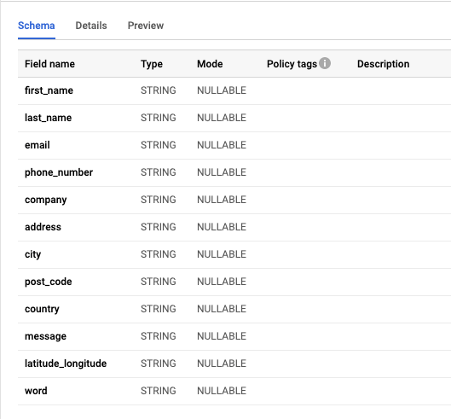Image resolution: width=451 pixels, height=419 pixels.
Task: Click NULLABLE mode in latitude_longitude row
Action: point(222,364)
